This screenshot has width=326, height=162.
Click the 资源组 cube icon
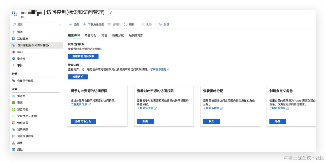pyautogui.click(x=14, y=96)
